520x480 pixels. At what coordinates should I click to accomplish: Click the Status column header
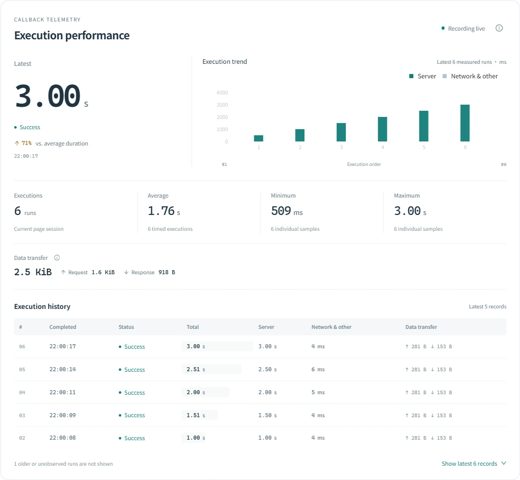tap(126, 327)
